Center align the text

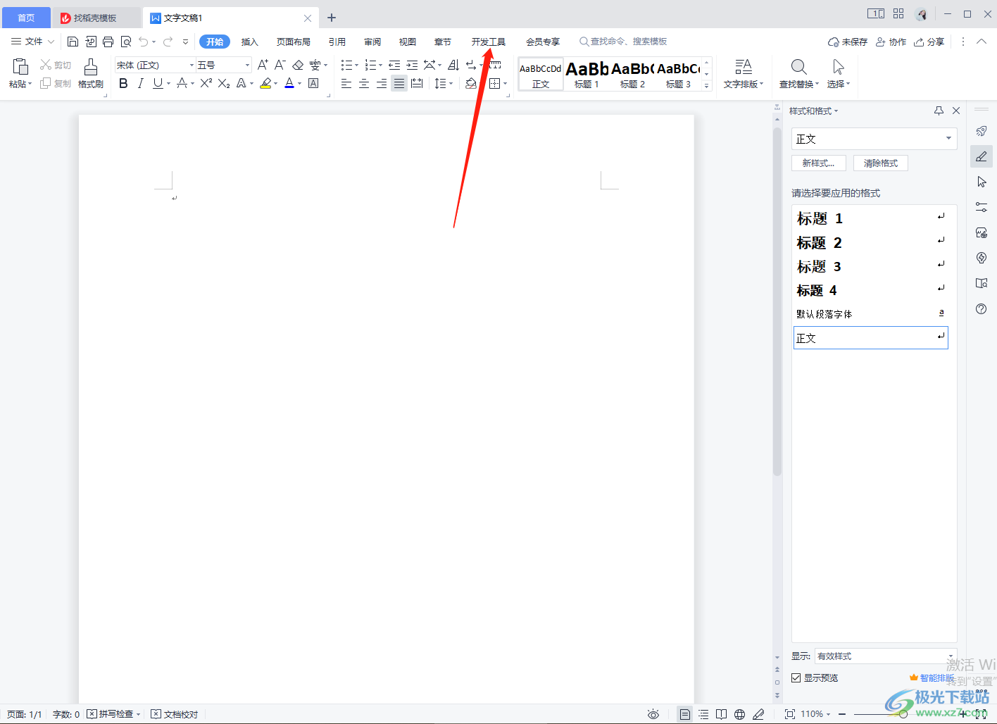(x=364, y=83)
